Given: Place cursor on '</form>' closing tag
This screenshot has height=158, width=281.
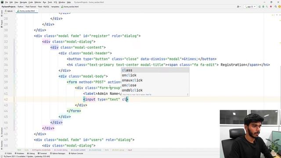Looking at the screenshot, I should click(74, 111).
